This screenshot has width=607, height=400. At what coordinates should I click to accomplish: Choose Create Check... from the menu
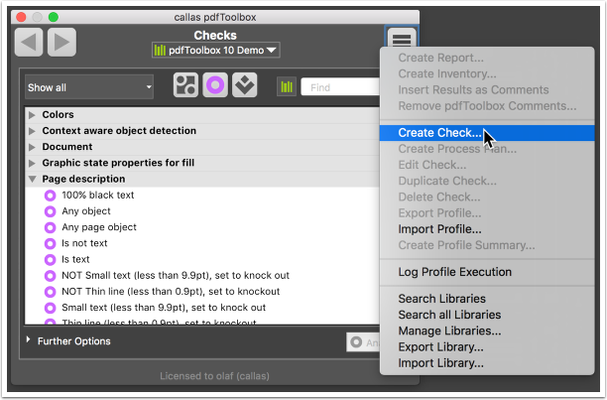pos(487,133)
